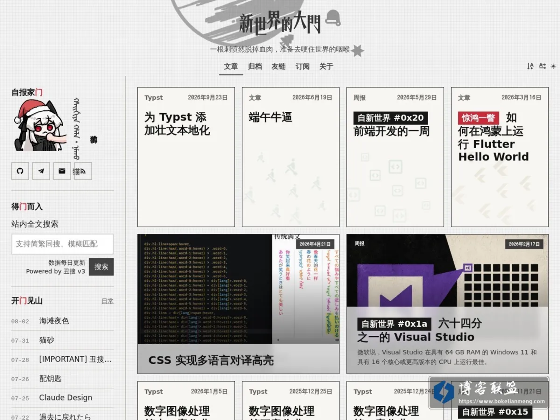
Task: Click the vertical text direction icon
Action: click(x=530, y=66)
